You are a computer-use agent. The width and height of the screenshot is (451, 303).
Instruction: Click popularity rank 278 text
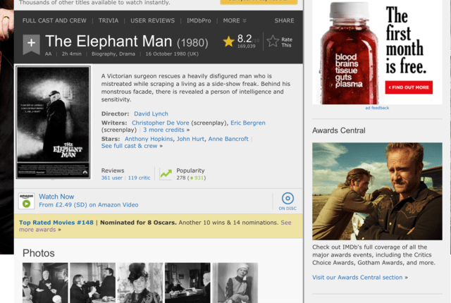click(x=181, y=178)
